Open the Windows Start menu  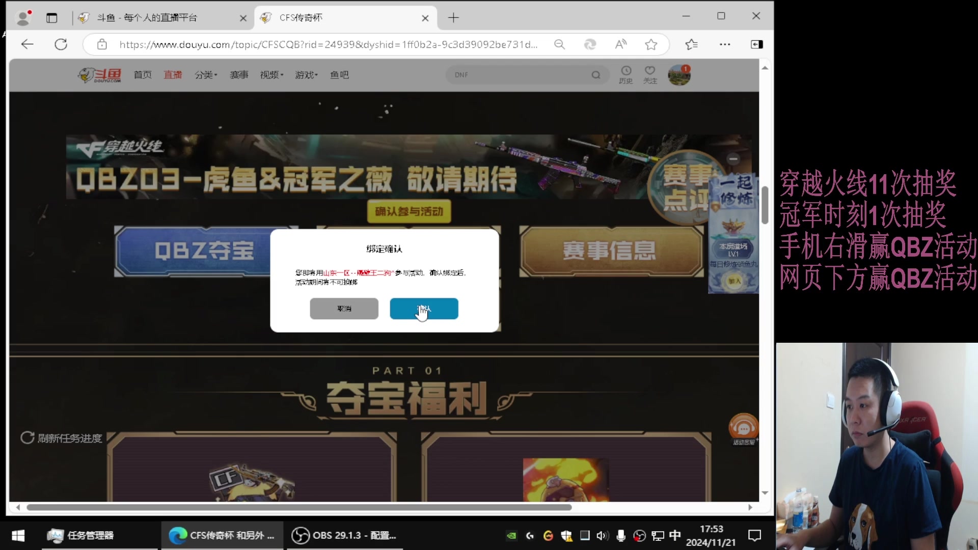click(x=18, y=535)
